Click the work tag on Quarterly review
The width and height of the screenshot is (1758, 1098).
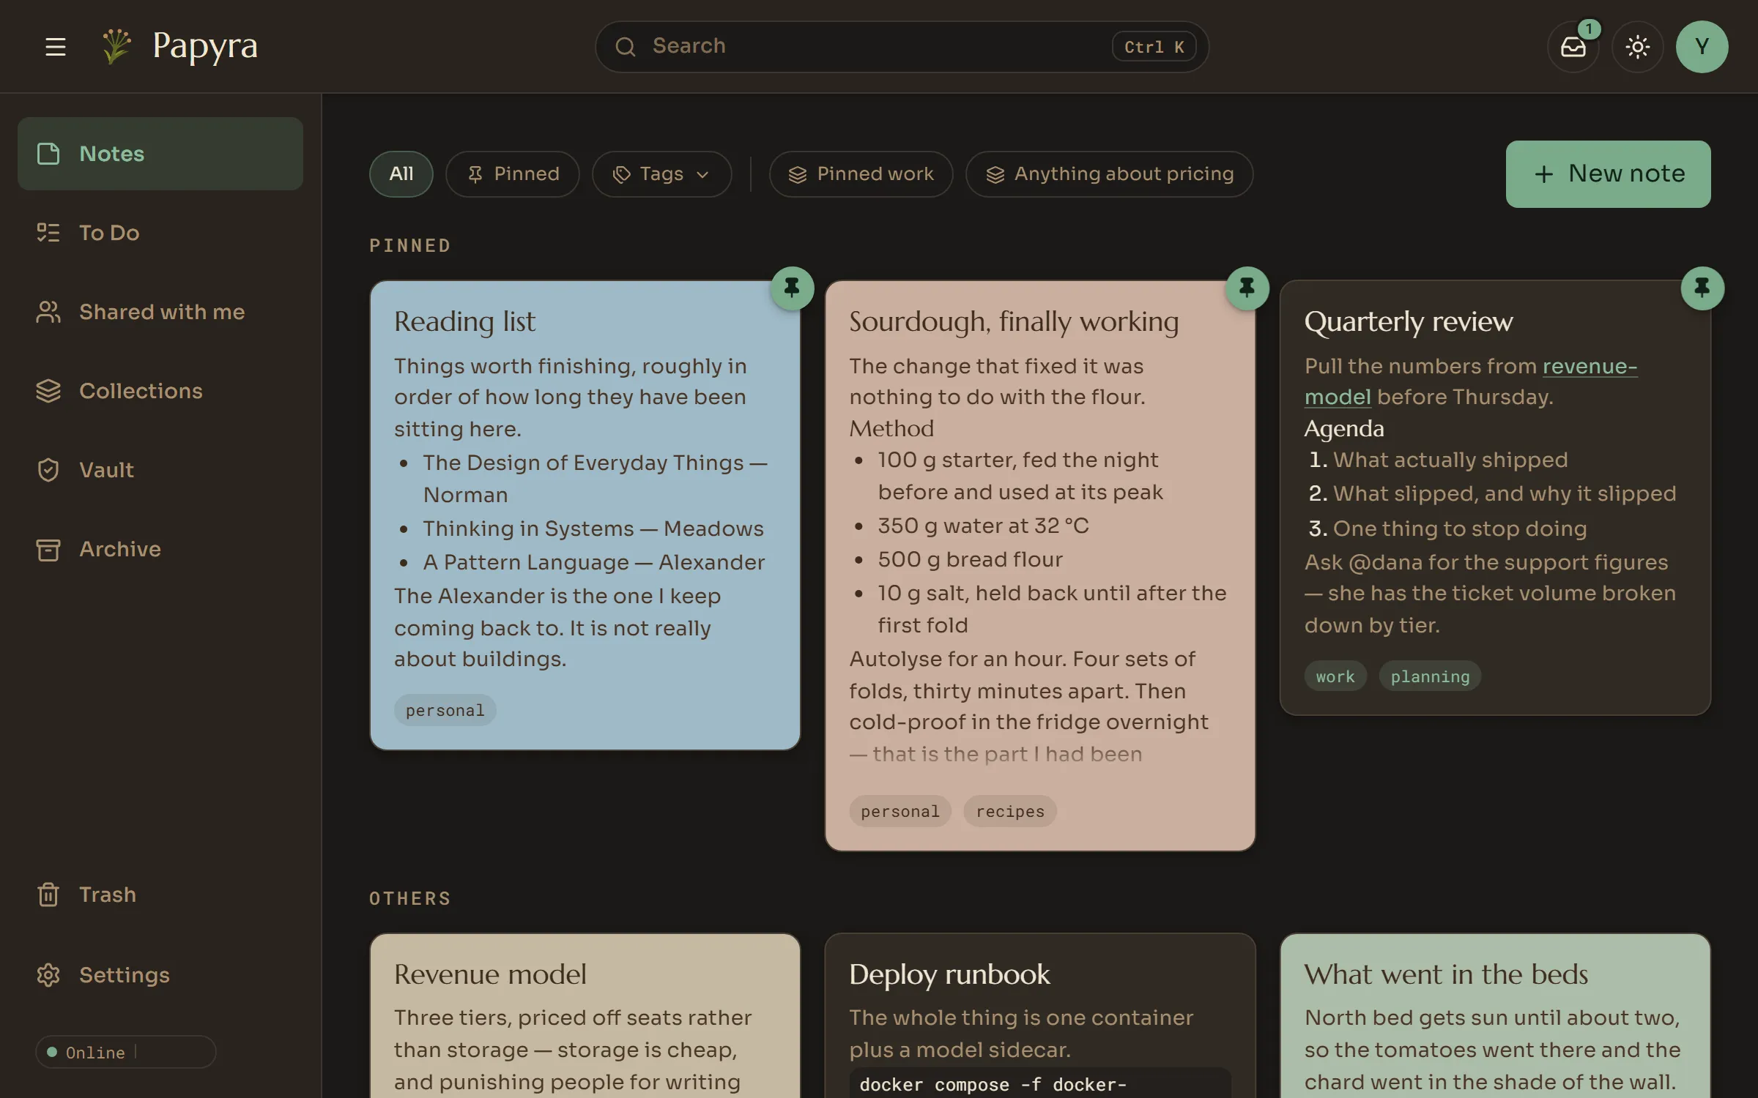(x=1335, y=676)
